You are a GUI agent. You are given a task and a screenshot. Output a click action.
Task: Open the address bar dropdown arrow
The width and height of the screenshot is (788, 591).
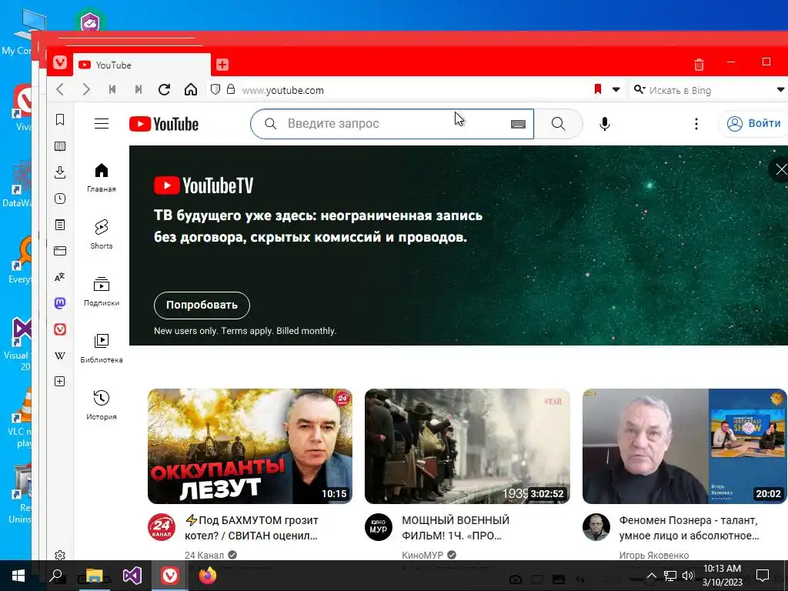[616, 90]
